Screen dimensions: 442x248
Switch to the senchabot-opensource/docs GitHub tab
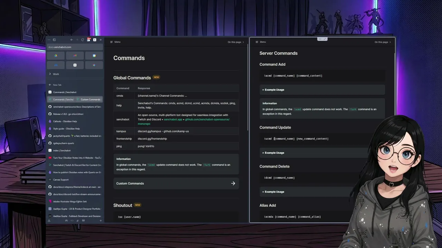(x=75, y=107)
